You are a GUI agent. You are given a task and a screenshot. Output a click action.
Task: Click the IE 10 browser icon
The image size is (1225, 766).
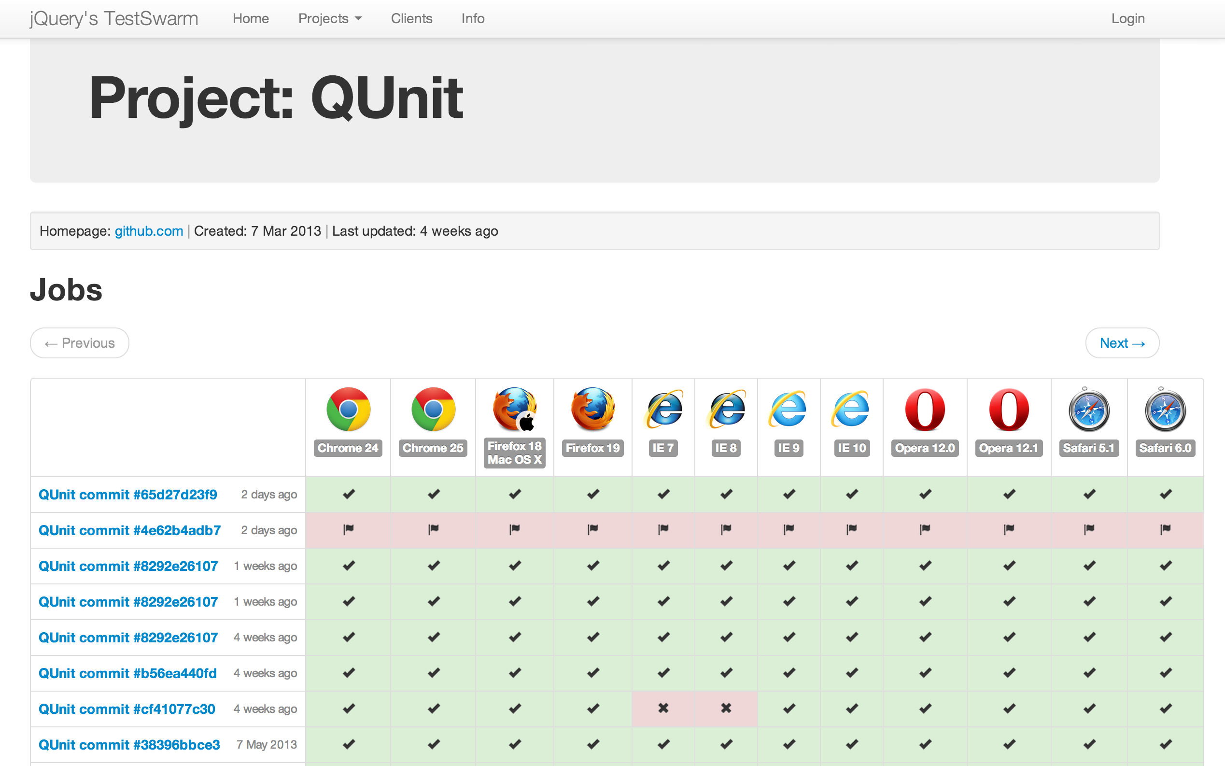pyautogui.click(x=851, y=410)
